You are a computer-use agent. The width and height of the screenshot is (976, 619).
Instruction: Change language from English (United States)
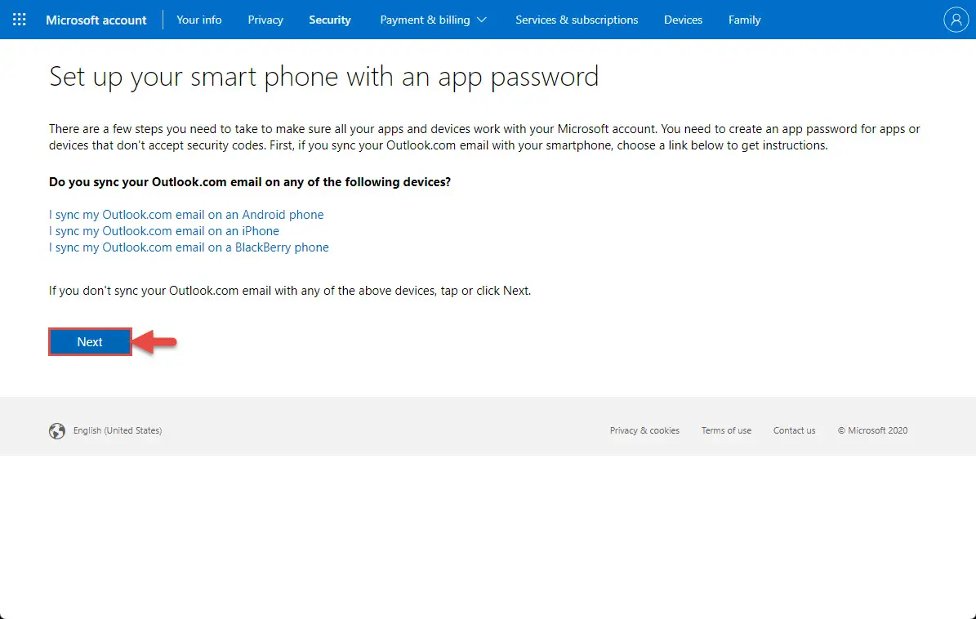pyautogui.click(x=118, y=430)
